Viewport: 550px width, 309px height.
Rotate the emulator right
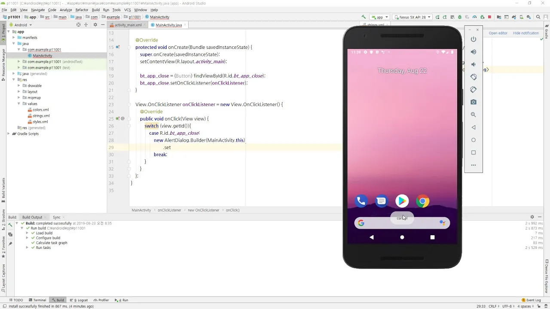(x=474, y=89)
